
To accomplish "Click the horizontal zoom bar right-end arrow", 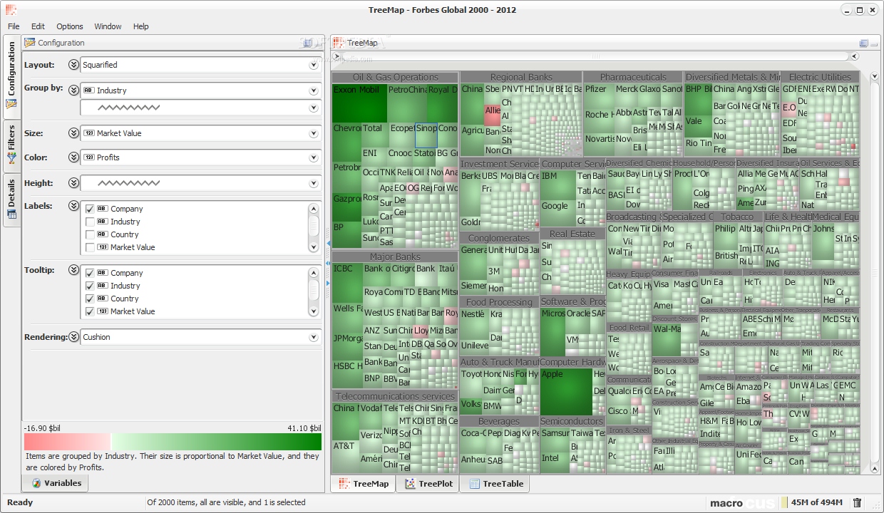I will [x=854, y=56].
